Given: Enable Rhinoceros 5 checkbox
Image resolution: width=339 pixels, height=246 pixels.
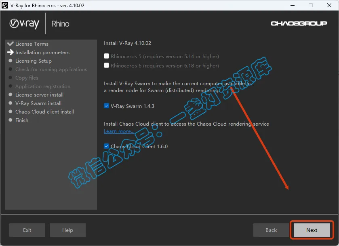Looking at the screenshot, I should (x=106, y=56).
